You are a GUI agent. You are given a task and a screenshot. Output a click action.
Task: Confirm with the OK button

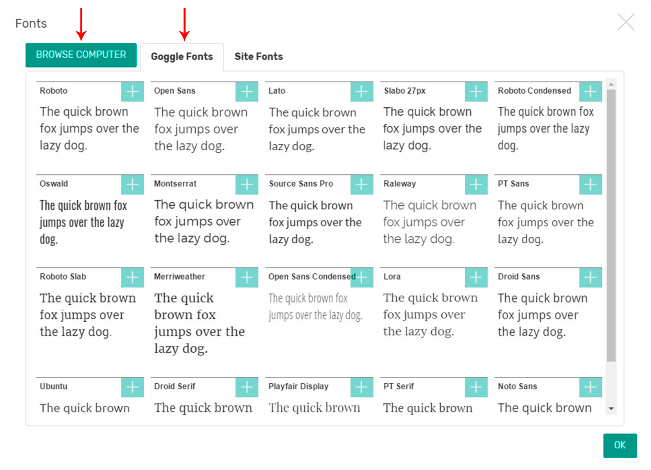(x=620, y=445)
